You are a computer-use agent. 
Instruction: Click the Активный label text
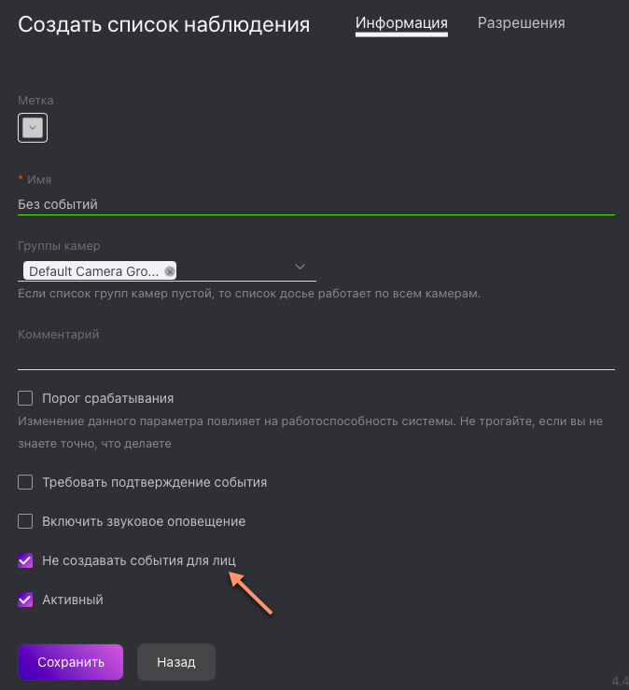(x=73, y=600)
